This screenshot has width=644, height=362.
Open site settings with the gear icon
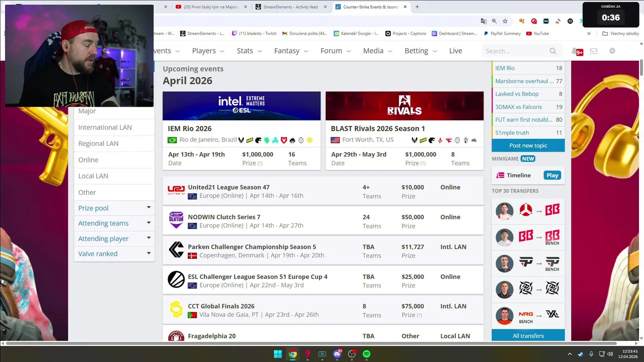[x=612, y=51]
